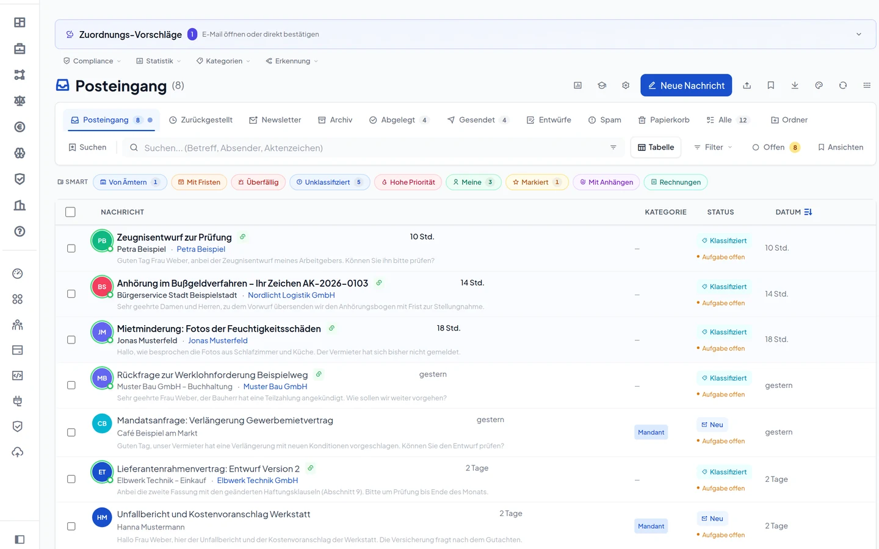
Task: Tick the Mandatsanfrage message checkbox
Action: pos(71,432)
